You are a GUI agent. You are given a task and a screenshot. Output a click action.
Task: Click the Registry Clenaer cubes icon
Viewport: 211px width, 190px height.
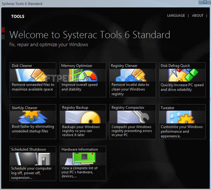tap(131, 75)
